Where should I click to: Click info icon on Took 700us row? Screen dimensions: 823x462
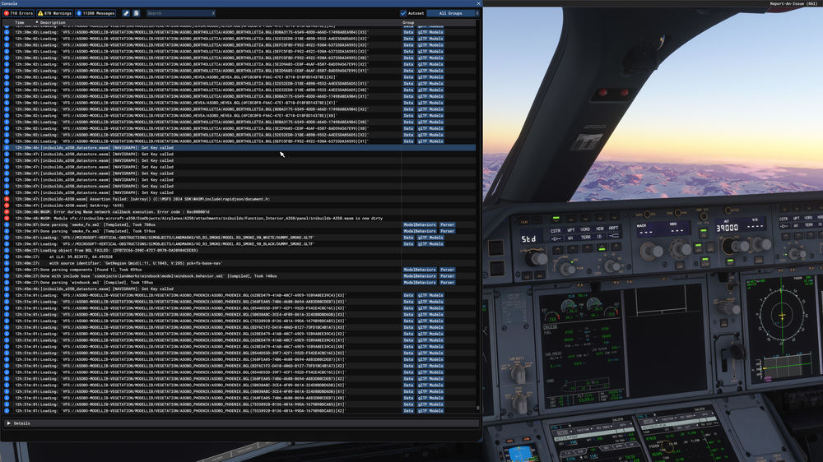[7, 224]
